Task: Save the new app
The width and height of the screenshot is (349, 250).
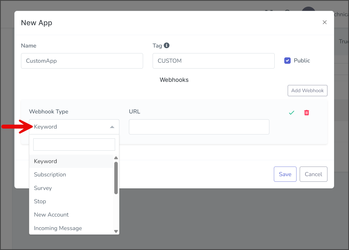Action: coord(285,174)
